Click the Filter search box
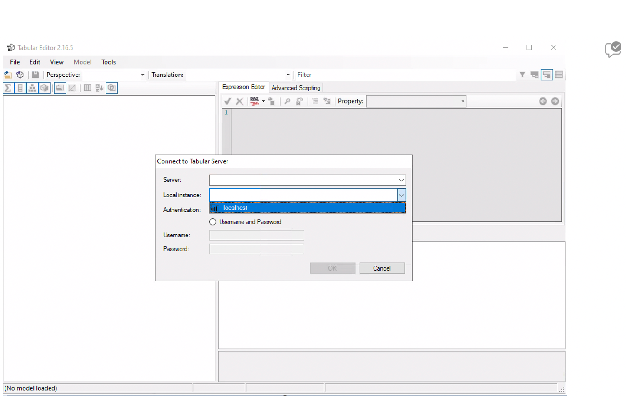Image resolution: width=626 pixels, height=407 pixels. 405,75
